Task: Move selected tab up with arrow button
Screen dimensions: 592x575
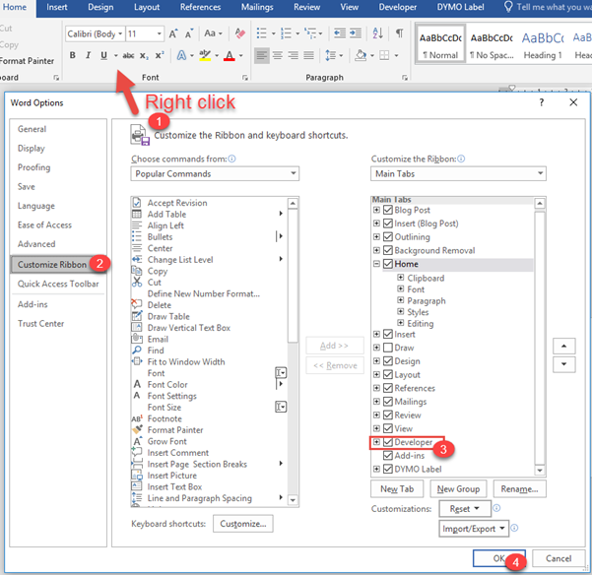Action: click(564, 346)
